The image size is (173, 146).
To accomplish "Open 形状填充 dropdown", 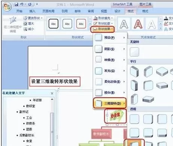I will (x=103, y=18).
